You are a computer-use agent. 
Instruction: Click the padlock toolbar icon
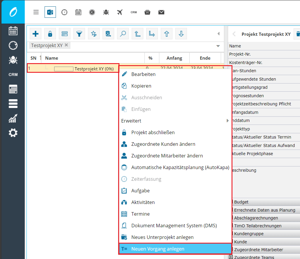50,34
